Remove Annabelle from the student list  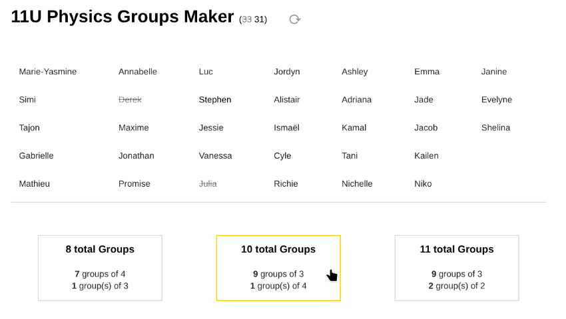click(x=138, y=72)
